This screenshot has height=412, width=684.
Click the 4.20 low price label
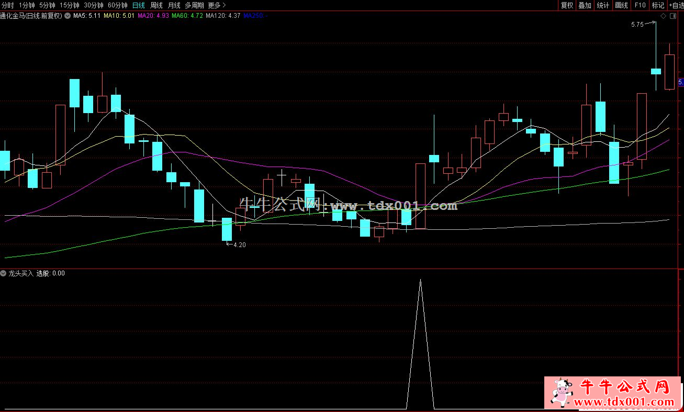[239, 244]
